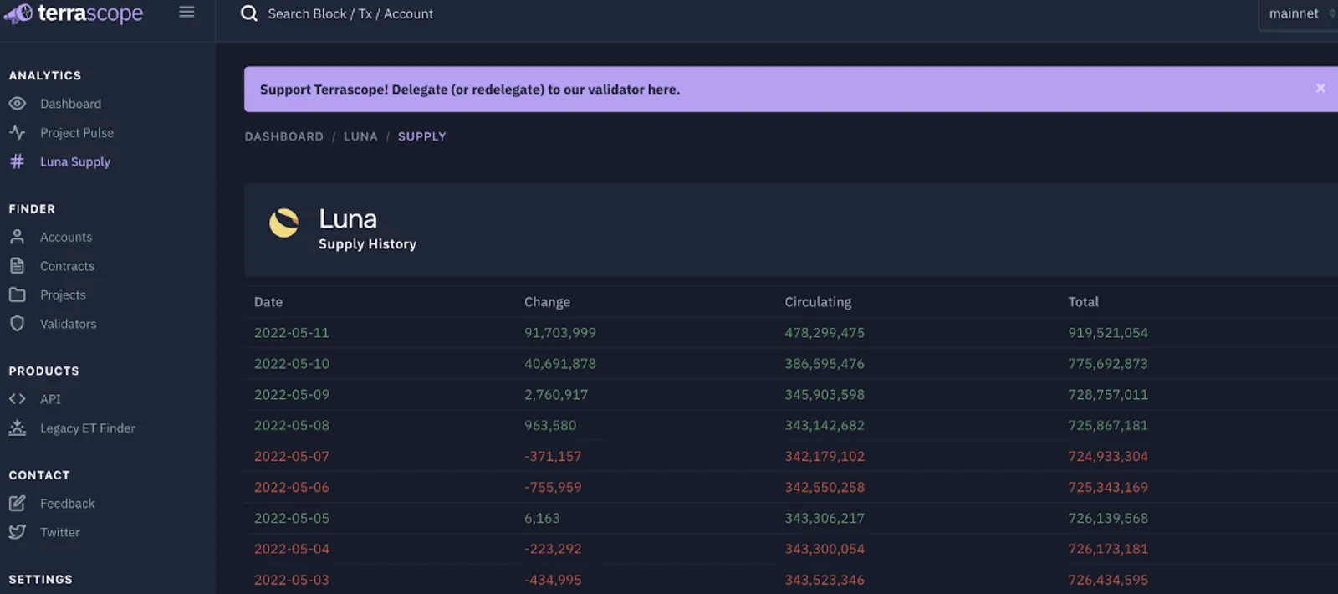1338x594 pixels.
Task: Click the search magnifier icon
Action: point(248,13)
